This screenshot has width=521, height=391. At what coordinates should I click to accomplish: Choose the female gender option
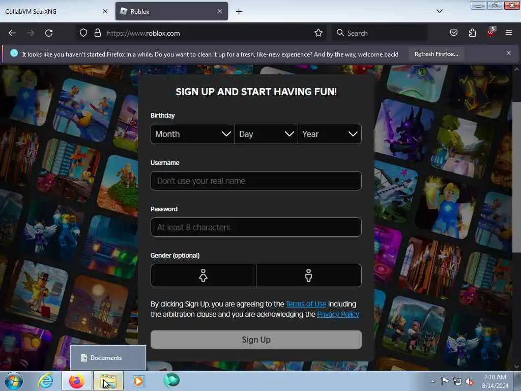click(x=204, y=275)
